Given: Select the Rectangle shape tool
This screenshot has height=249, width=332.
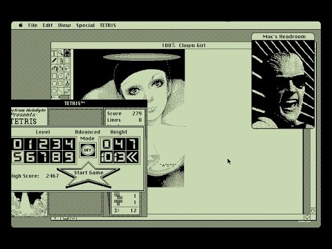Looking at the screenshot, I should (54, 76).
